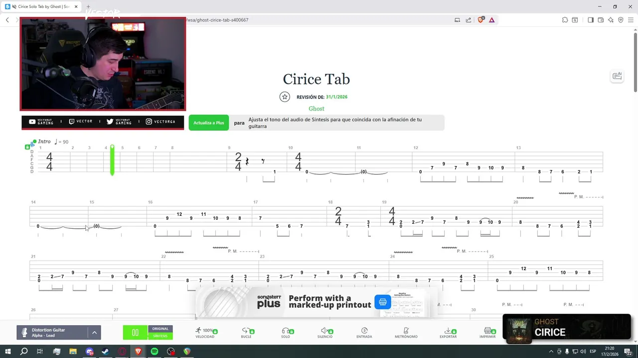Open a new browser tab
The height and width of the screenshot is (358, 638).
click(88, 7)
